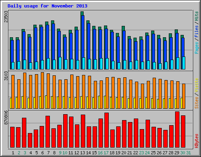The height and width of the screenshot is (157, 201).
Task: Click the red KBytes bar for day 17
Action: 106,130
